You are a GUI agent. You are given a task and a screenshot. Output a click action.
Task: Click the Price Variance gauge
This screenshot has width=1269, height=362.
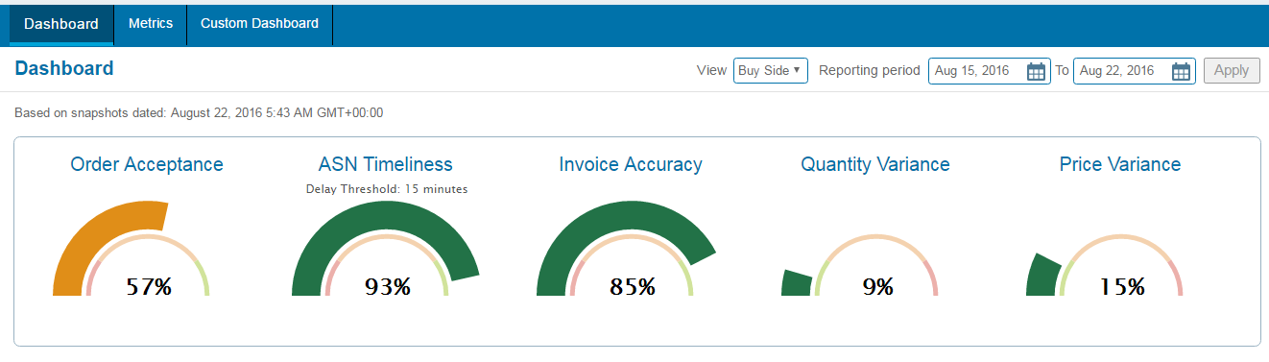click(x=1105, y=264)
